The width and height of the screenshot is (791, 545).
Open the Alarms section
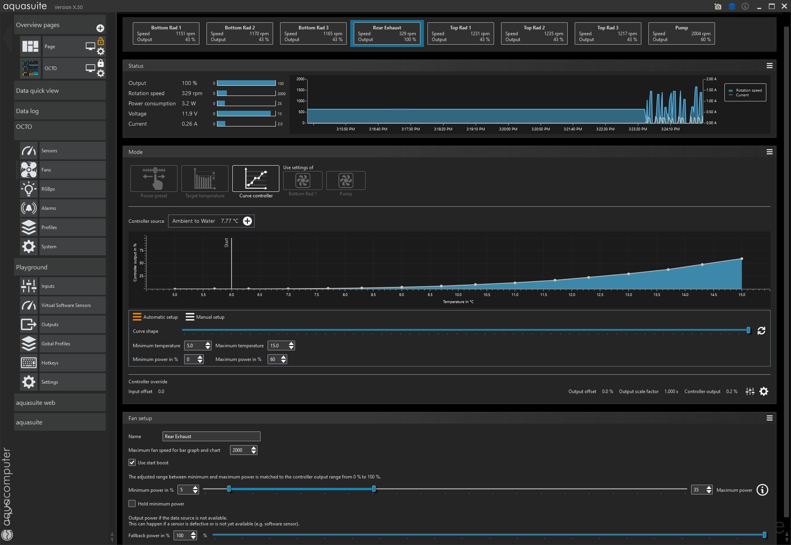63,208
